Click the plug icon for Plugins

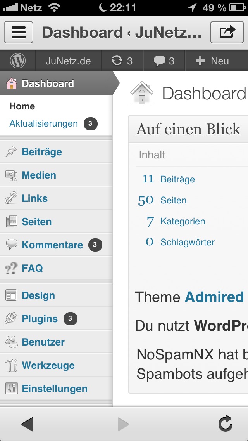point(11,319)
